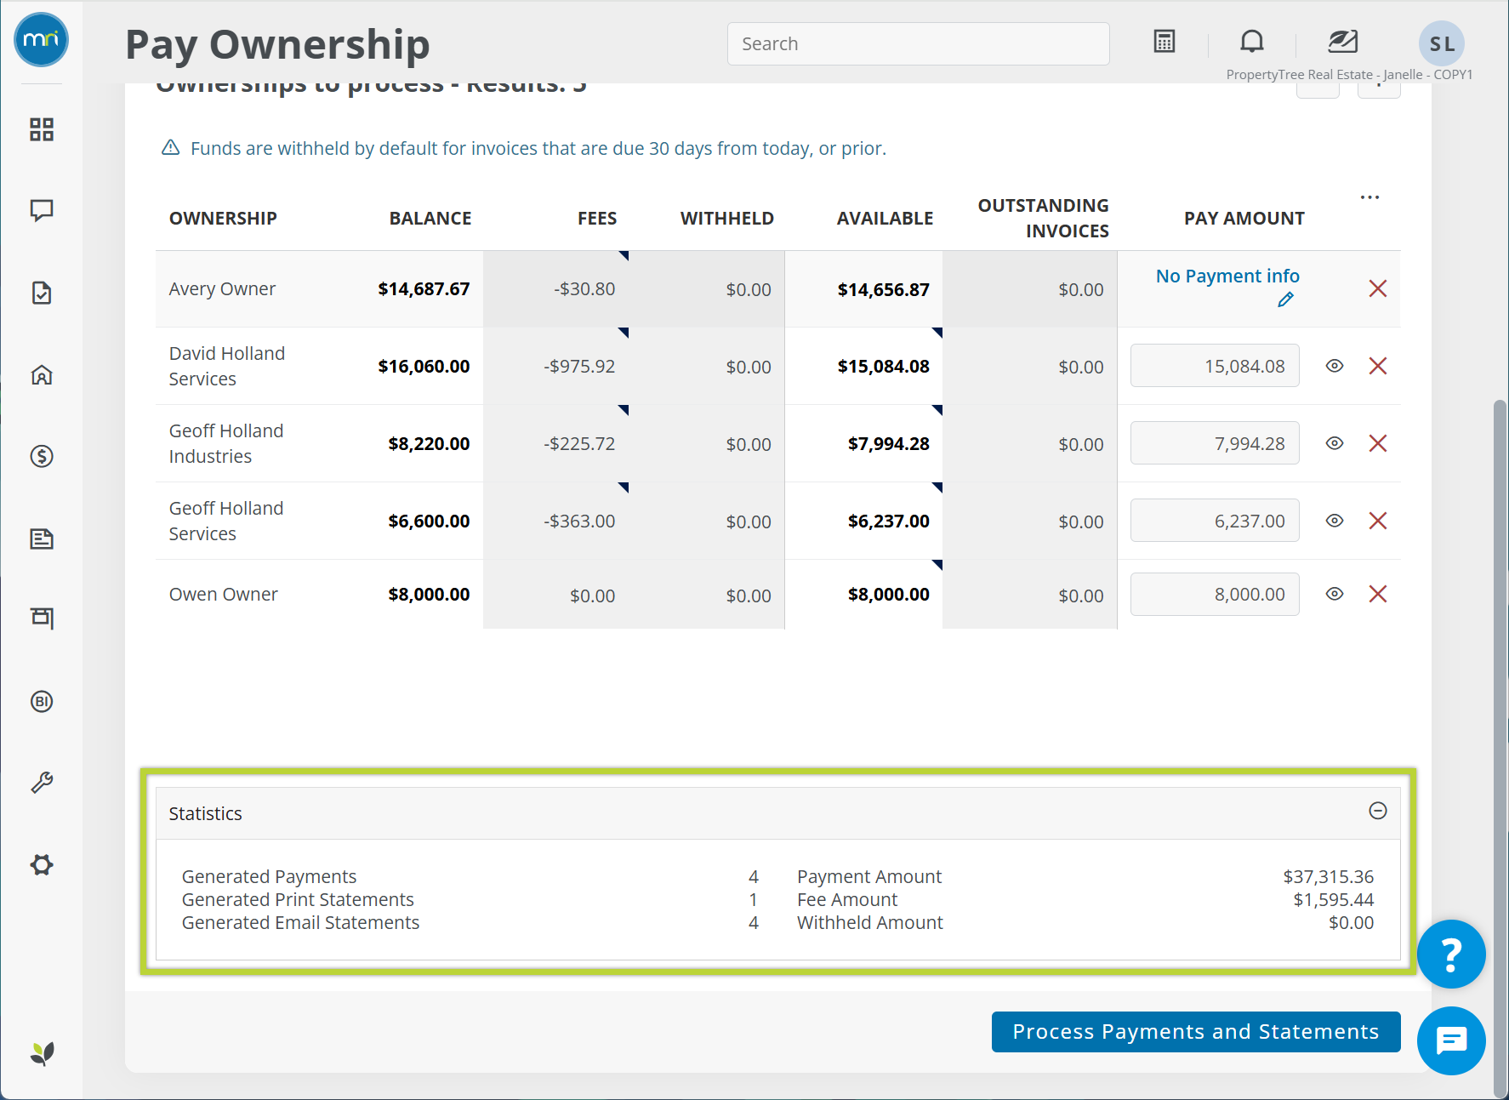
Task: Click the No Payment info link
Action: coord(1227,276)
